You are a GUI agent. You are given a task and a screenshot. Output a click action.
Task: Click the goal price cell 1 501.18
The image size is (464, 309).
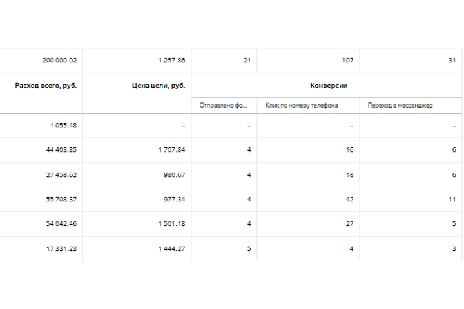(171, 224)
